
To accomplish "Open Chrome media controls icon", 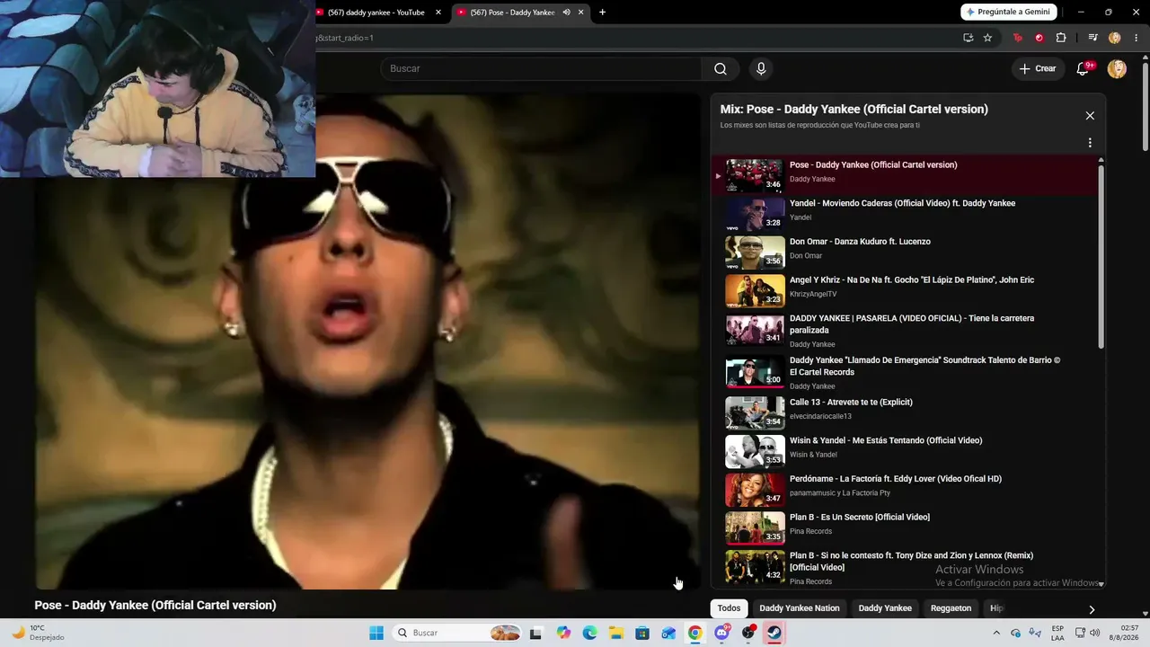I will point(1092,38).
